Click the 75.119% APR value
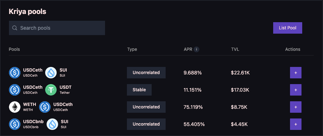The image size is (323, 136). pyautogui.click(x=193, y=107)
